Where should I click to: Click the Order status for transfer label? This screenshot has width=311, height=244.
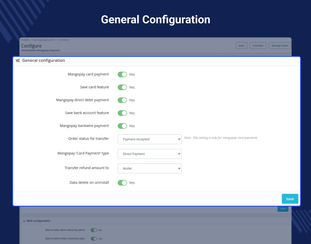[x=89, y=139]
